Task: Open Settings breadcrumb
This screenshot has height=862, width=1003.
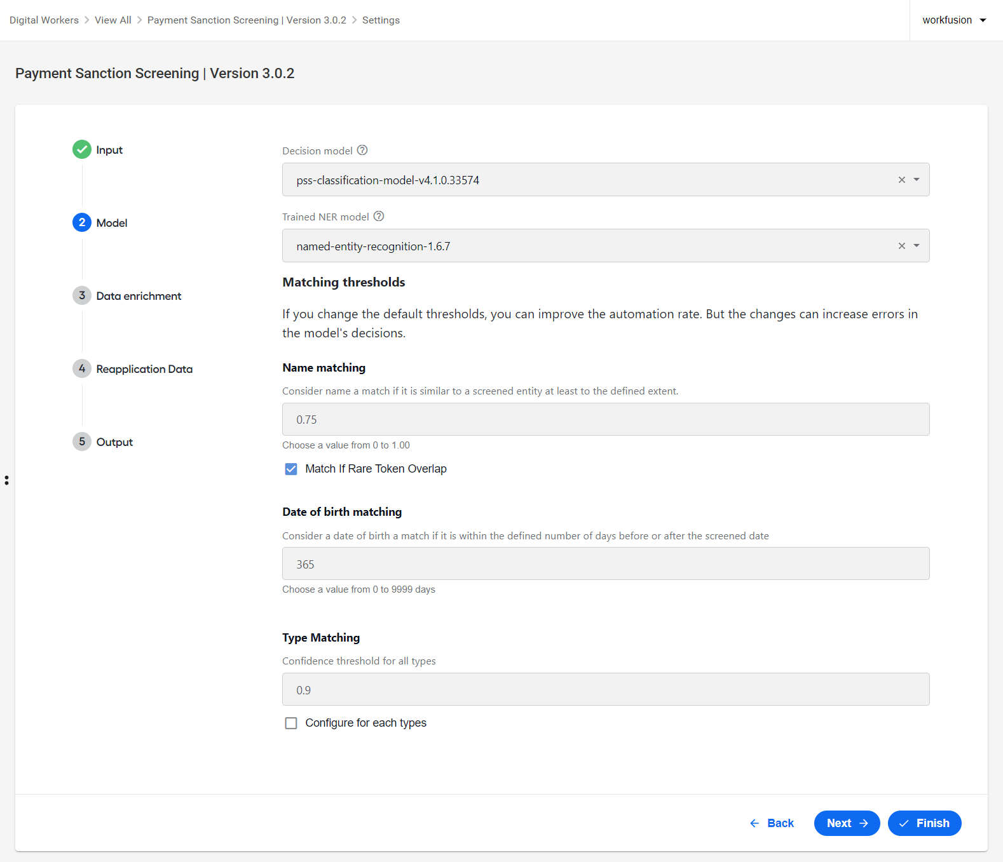Action: [x=381, y=20]
